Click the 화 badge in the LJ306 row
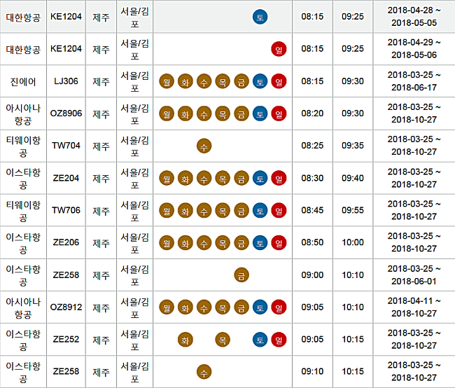 pyautogui.click(x=185, y=81)
